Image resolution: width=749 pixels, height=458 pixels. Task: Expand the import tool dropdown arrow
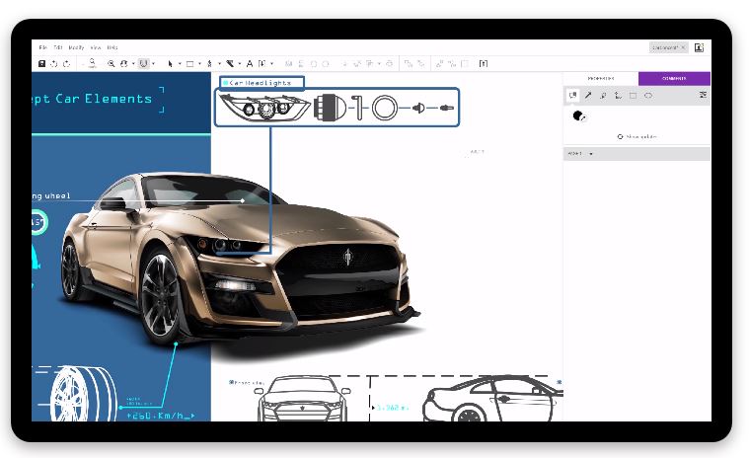point(271,63)
